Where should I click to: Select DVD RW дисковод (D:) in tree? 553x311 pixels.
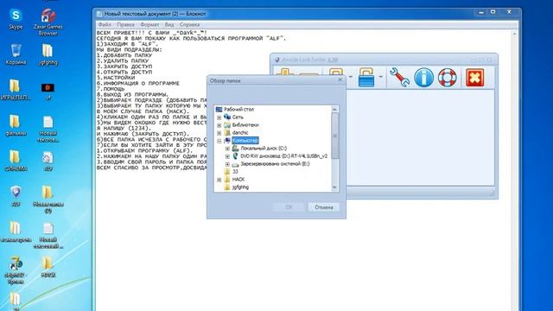tap(284, 155)
